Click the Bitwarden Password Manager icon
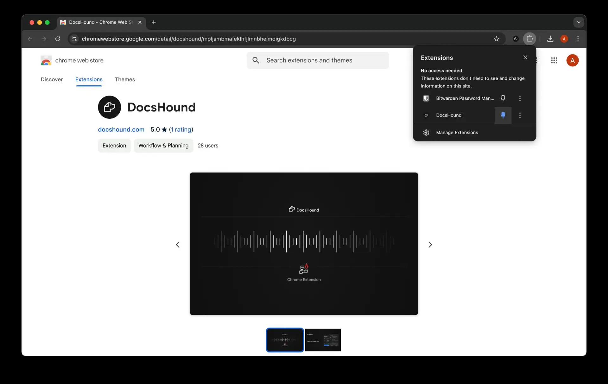 click(426, 98)
